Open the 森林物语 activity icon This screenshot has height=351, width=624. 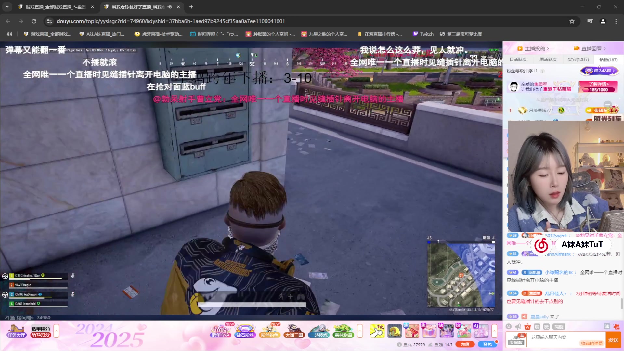tap(343, 330)
